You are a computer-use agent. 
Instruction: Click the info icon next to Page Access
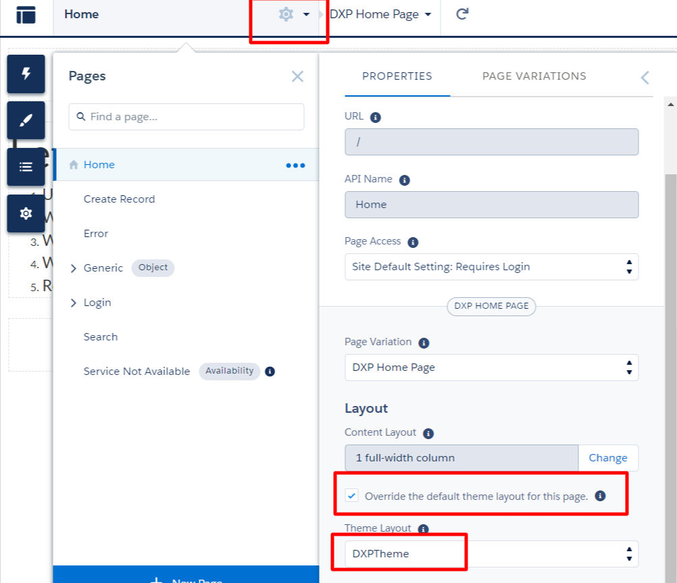[x=413, y=242]
